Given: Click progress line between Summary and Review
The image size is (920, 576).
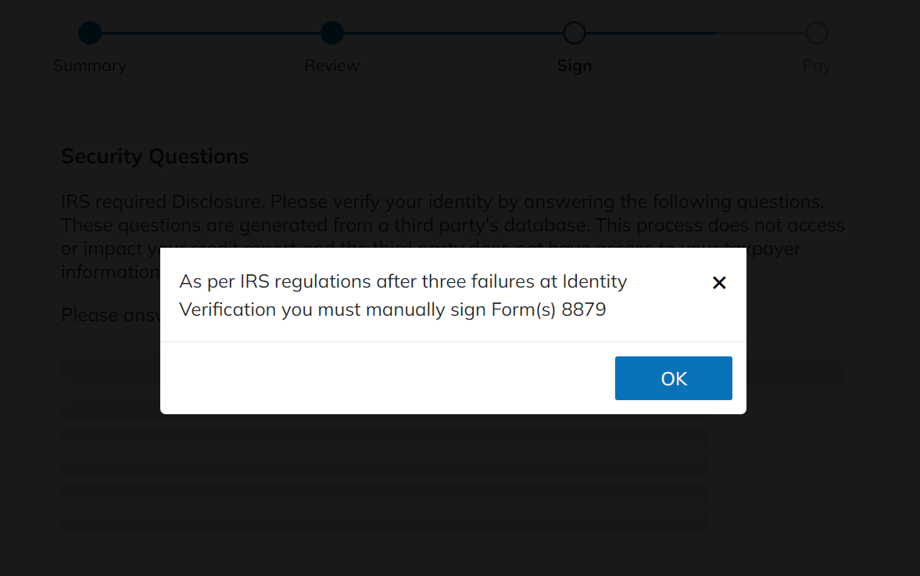Looking at the screenshot, I should pyautogui.click(x=211, y=33).
